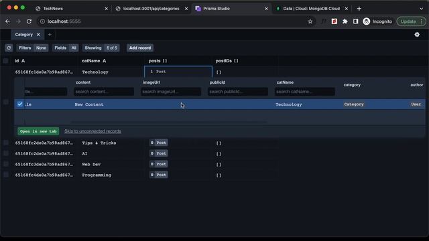Expand Tips & Tricks 0 Post cell
This screenshot has height=241, width=429.
159,143
